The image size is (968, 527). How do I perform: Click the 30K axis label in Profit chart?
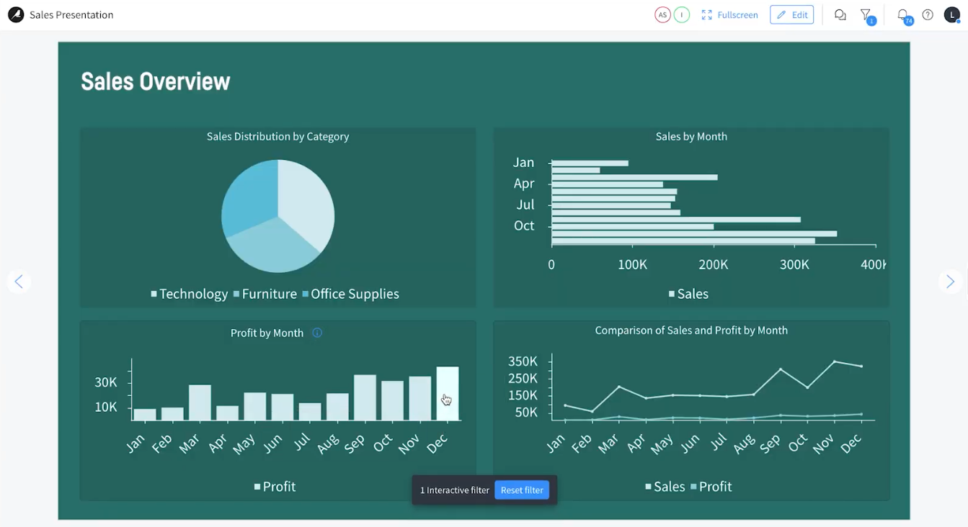(105, 382)
